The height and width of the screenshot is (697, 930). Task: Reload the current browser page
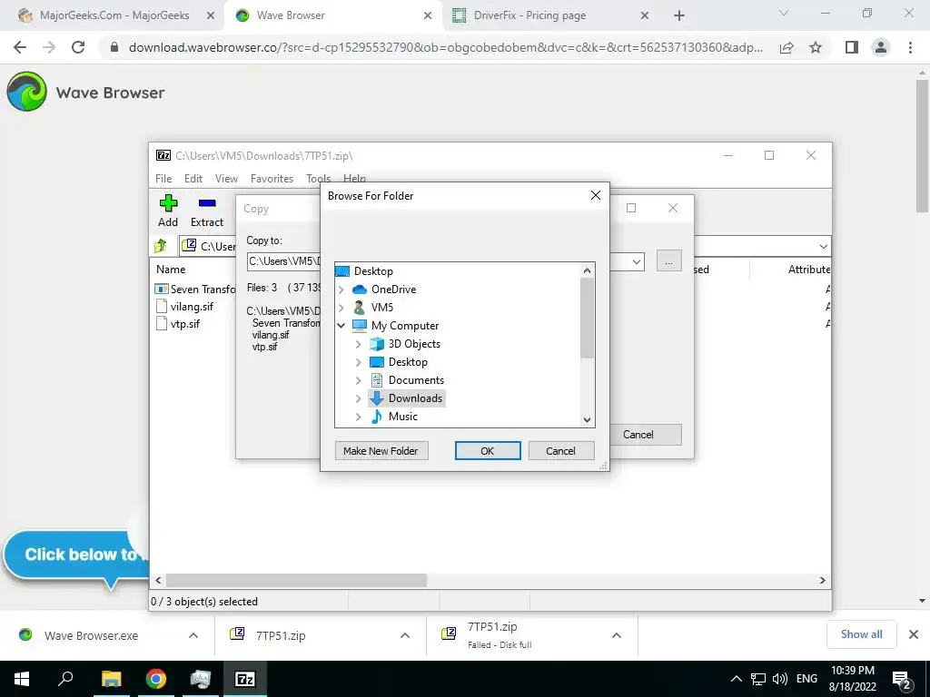click(78, 47)
